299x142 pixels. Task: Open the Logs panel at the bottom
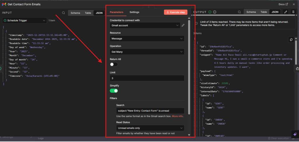(x=41, y=139)
